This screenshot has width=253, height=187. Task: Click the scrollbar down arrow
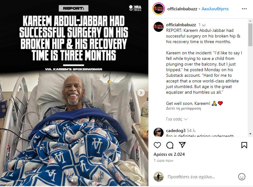click(x=250, y=134)
